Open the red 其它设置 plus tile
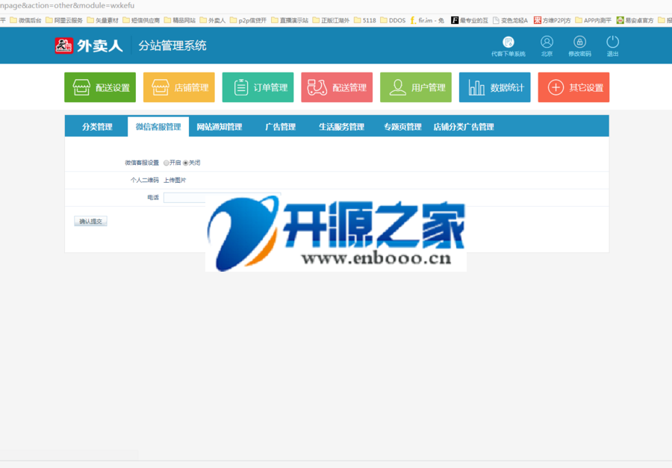 573,87
